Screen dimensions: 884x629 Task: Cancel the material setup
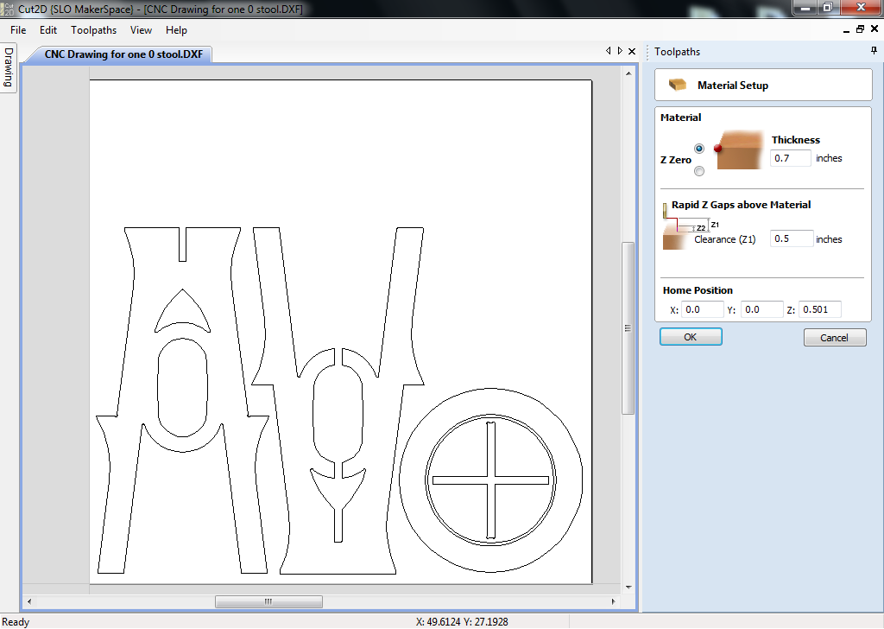[x=835, y=337]
